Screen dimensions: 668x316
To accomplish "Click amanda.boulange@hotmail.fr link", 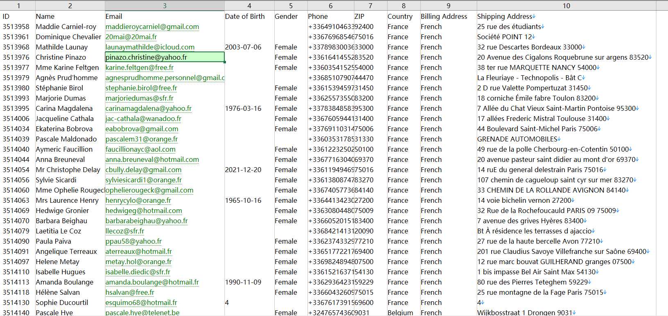I will tap(152, 282).
